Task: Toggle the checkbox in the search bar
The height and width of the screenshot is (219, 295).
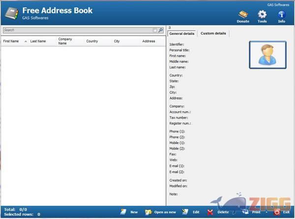Action: (x=155, y=30)
